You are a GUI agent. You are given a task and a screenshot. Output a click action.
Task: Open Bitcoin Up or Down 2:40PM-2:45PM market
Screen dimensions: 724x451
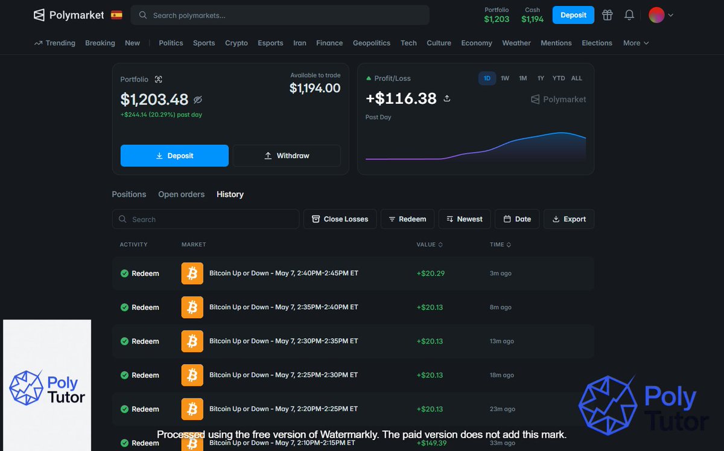(x=284, y=273)
